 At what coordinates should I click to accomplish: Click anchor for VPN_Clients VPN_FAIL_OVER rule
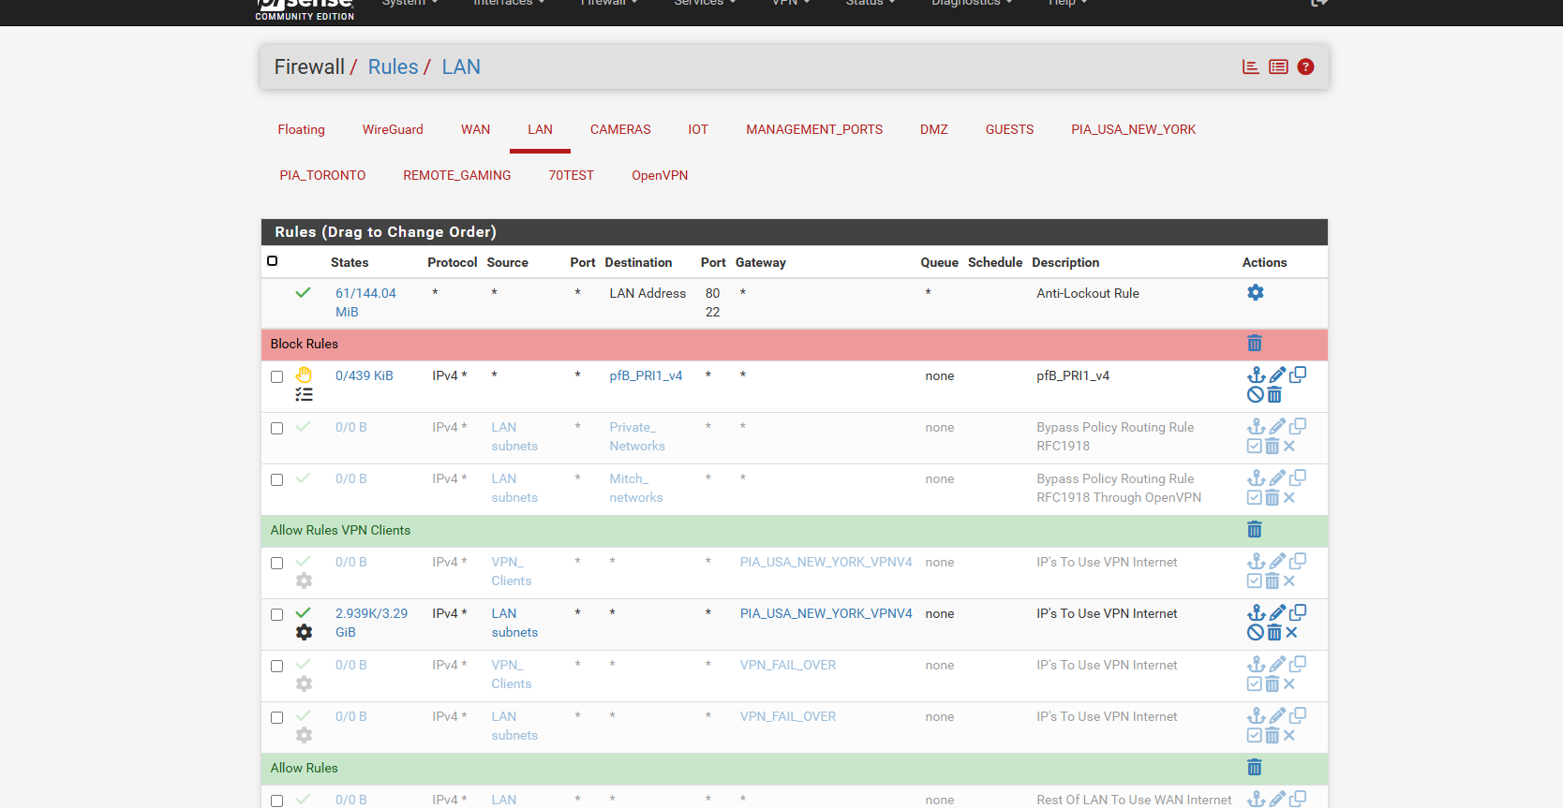pos(1257,665)
